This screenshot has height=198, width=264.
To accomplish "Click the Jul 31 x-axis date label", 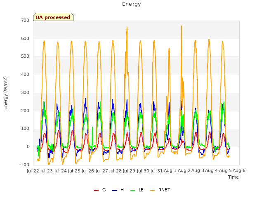I will (x=157, y=171).
